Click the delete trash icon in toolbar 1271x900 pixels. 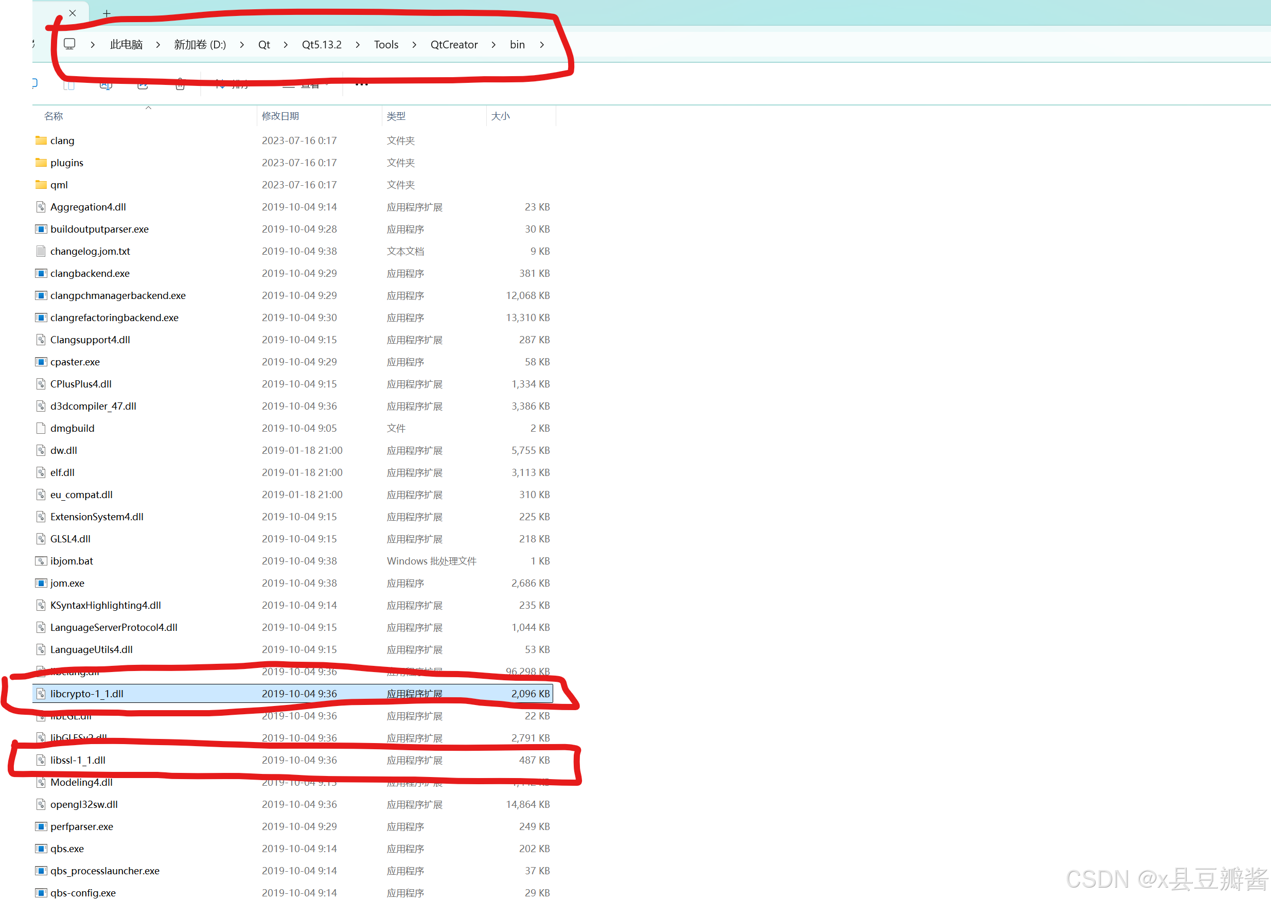pyautogui.click(x=180, y=84)
